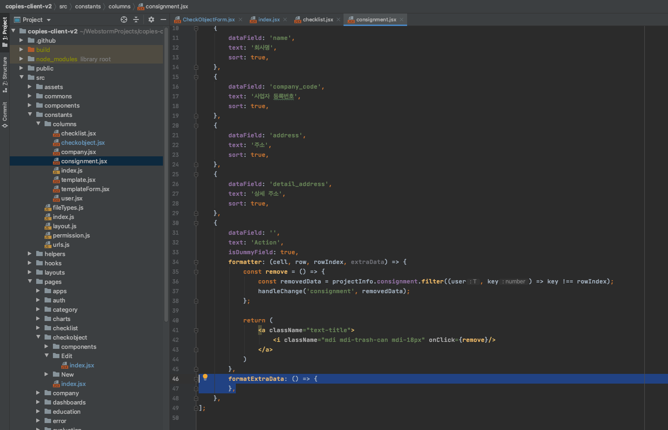Select checkobject.jsx in project tree
The image size is (668, 430).
coord(83,142)
